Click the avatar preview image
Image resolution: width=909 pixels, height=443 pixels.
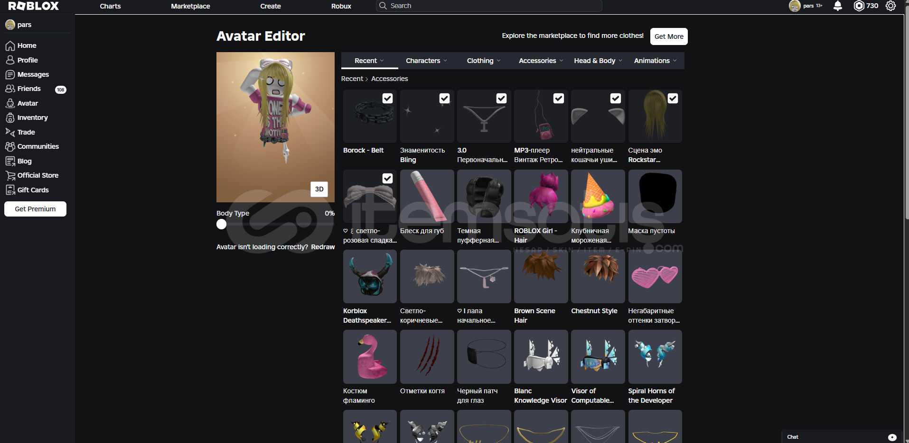pos(275,127)
